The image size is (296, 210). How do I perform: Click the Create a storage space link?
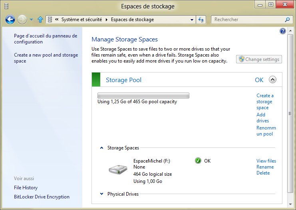point(265,102)
